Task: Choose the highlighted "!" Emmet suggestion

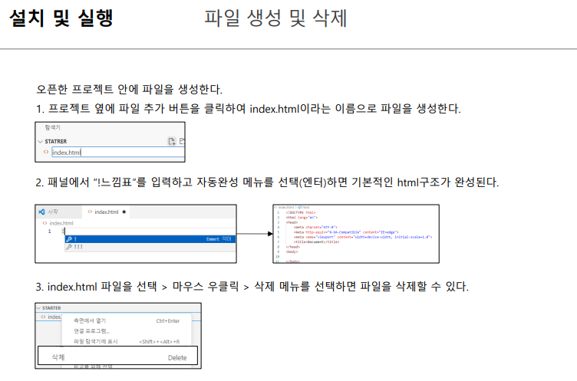Action: click(150, 239)
